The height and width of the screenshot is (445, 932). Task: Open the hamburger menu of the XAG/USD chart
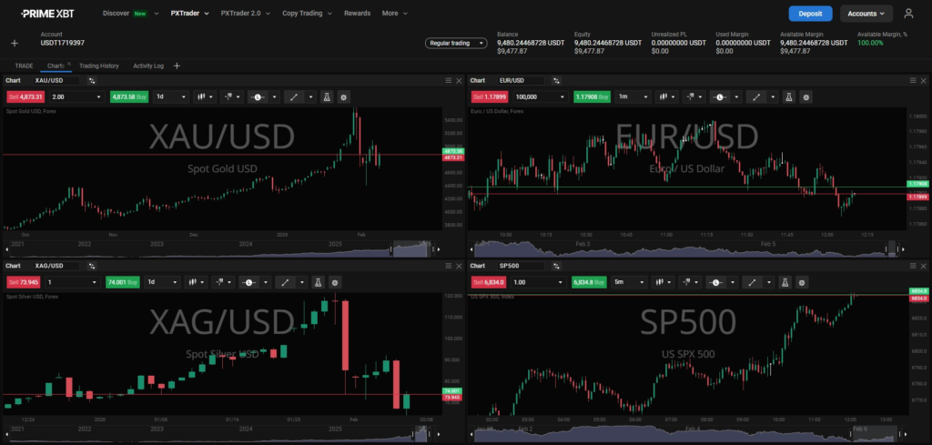[x=448, y=266]
